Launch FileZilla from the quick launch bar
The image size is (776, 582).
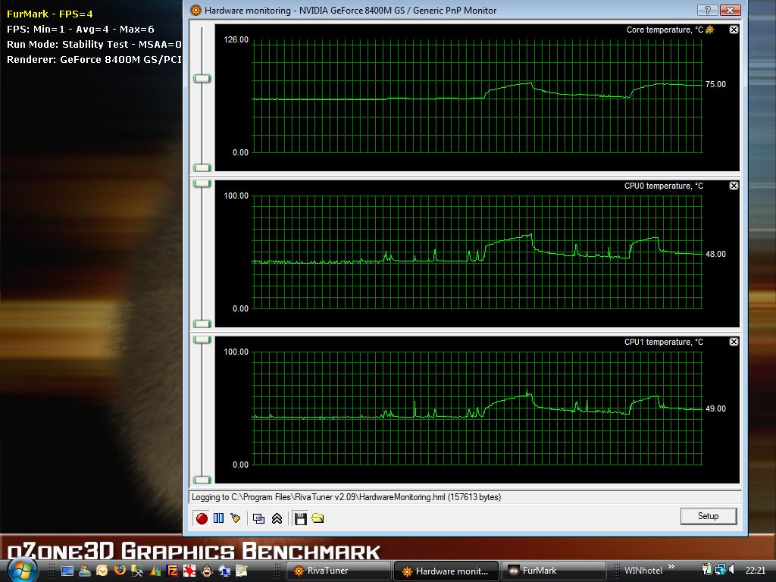click(x=172, y=571)
